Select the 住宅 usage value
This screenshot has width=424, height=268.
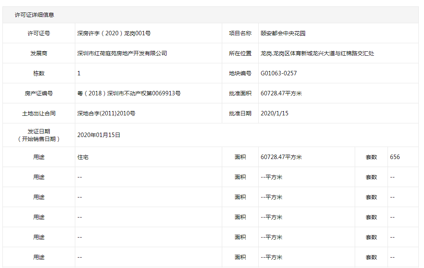(x=83, y=157)
